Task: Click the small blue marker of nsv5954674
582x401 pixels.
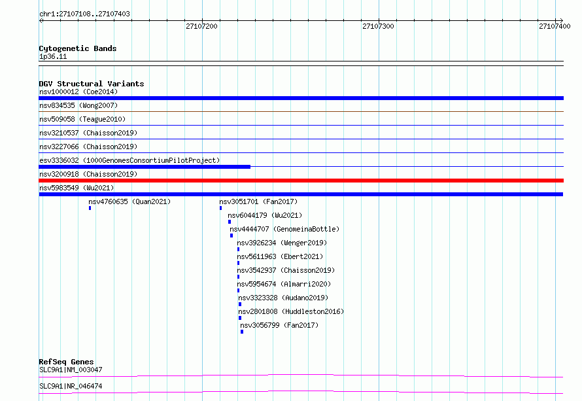Action: [x=238, y=290]
